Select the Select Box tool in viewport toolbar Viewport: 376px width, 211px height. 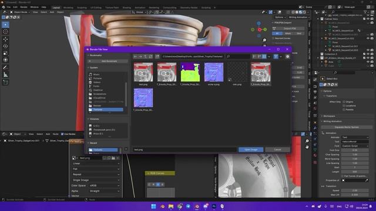(5, 25)
